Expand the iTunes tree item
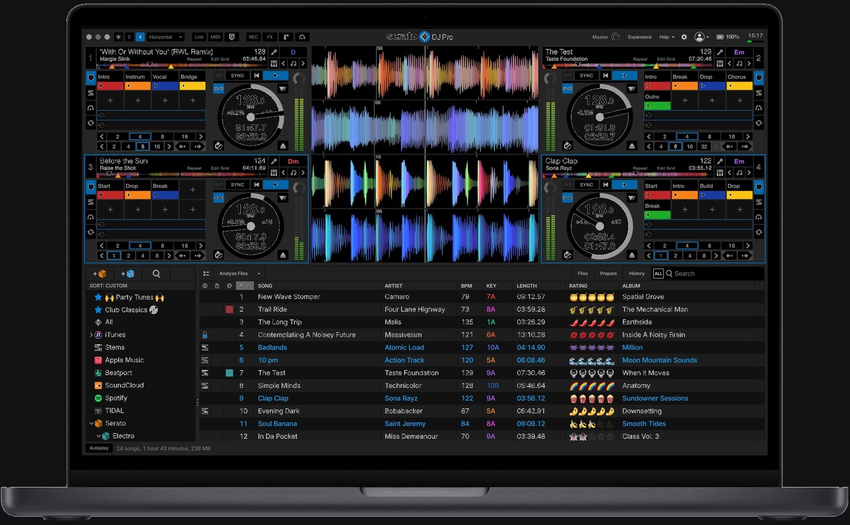 pos(91,335)
